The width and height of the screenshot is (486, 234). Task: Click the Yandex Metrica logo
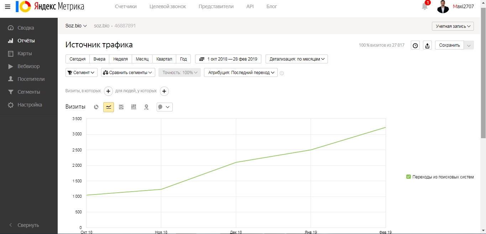tap(50, 6)
